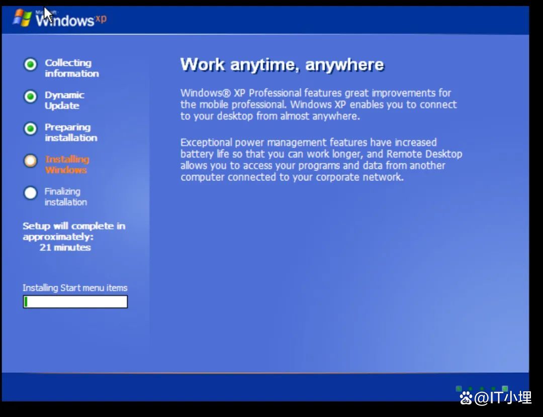Screen dimensions: 543x417
Task: Click the Windows XP flag logo
Action: (22, 18)
